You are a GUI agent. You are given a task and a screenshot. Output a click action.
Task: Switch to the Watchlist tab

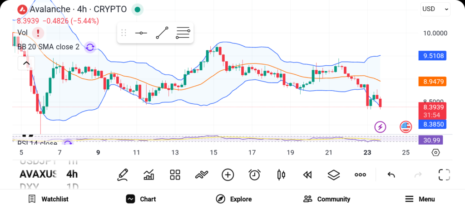click(x=48, y=199)
